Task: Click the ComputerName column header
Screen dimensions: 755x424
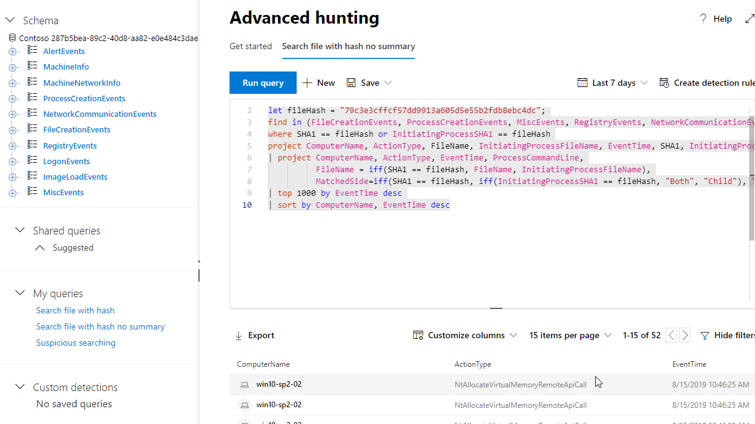Action: click(263, 364)
